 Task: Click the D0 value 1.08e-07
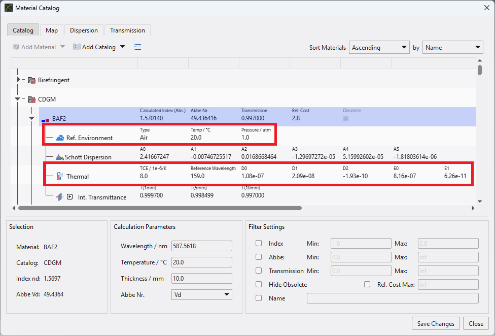[x=253, y=176]
